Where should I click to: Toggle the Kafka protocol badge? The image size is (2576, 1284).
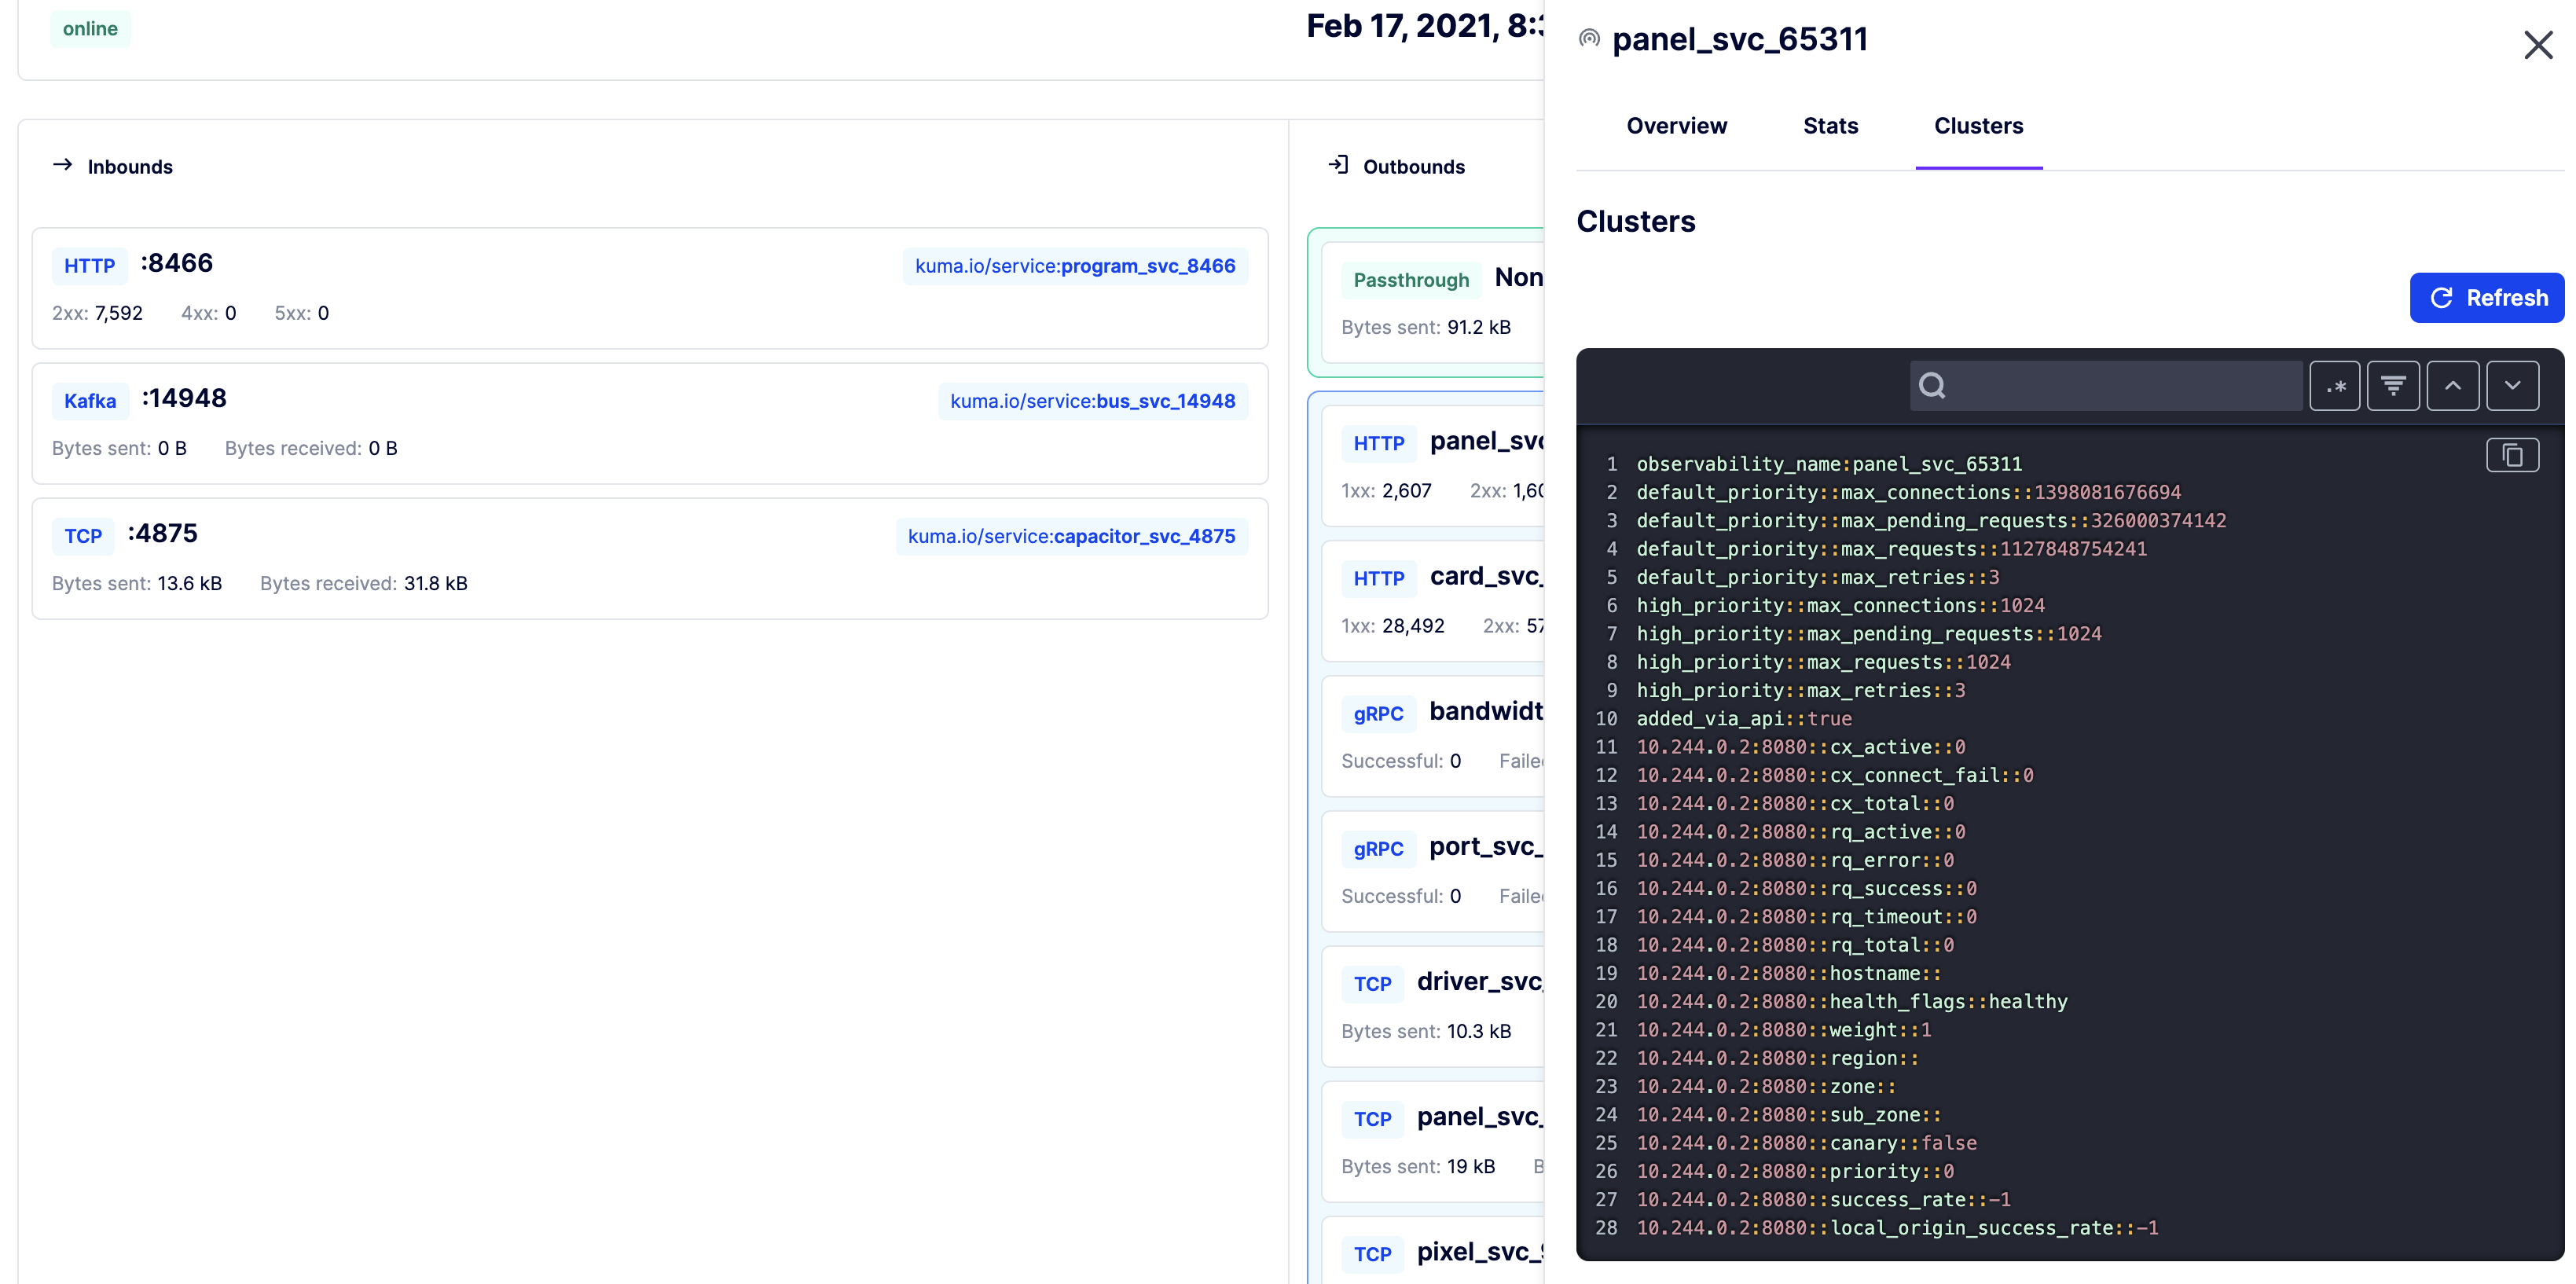coord(90,400)
